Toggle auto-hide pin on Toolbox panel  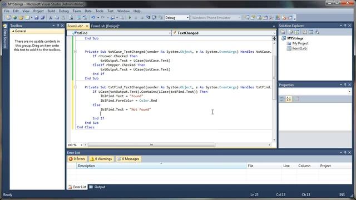point(58,26)
